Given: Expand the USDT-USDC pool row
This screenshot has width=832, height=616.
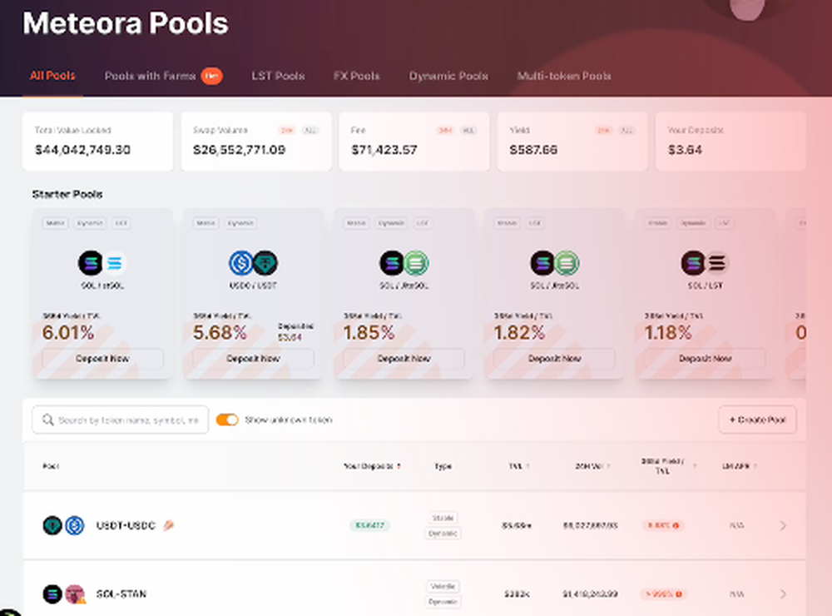Looking at the screenshot, I should tap(782, 525).
